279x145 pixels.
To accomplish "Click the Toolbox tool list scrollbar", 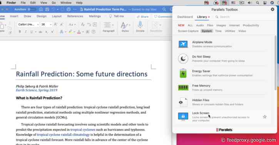I will [276, 63].
